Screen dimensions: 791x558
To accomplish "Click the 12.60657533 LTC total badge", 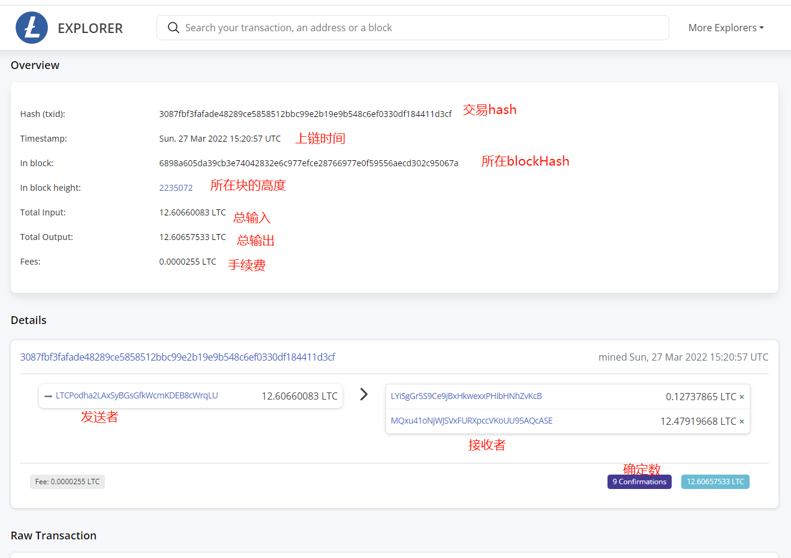I will tap(715, 482).
